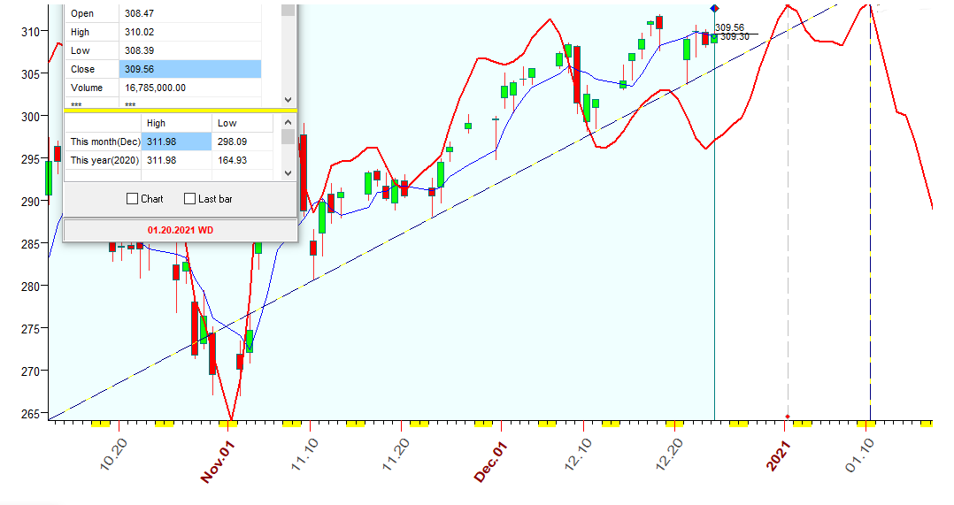Toggle the Last bar checkbox
The height and width of the screenshot is (505, 954).
(x=189, y=199)
